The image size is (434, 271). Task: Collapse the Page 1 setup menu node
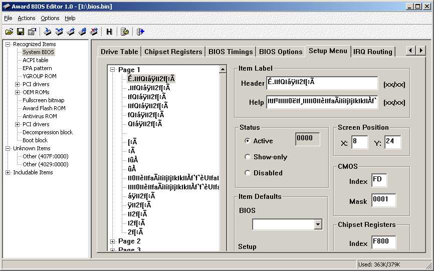click(112, 70)
